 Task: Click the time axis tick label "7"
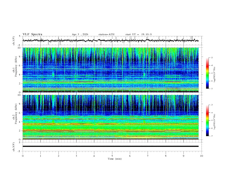coord(148,156)
